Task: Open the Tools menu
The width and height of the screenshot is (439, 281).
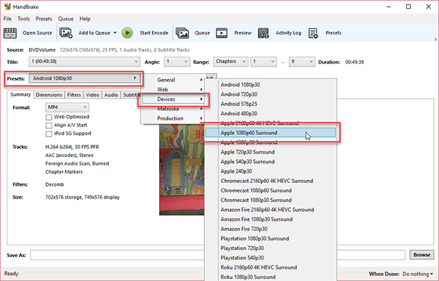Action: pyautogui.click(x=23, y=19)
